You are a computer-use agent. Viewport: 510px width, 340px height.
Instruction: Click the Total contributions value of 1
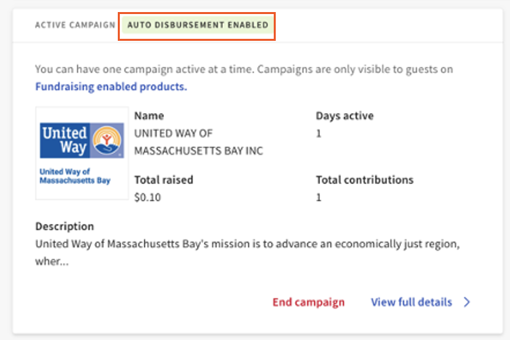pyautogui.click(x=319, y=197)
